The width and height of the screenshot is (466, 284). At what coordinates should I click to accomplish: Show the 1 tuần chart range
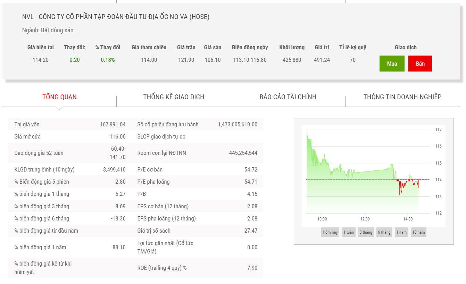click(348, 232)
